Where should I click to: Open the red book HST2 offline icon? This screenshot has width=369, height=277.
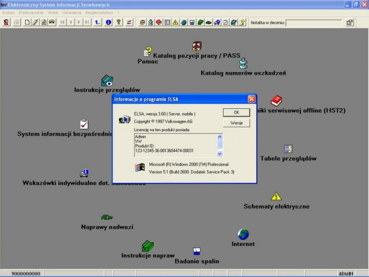pos(276,101)
